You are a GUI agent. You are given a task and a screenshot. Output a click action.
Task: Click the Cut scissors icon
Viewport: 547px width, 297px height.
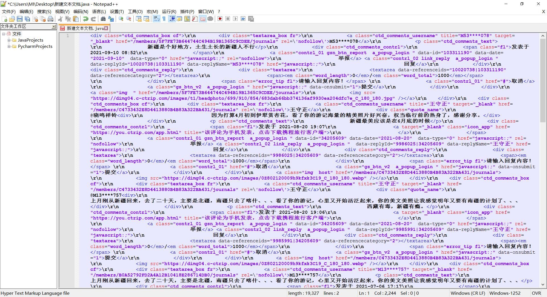coord(60,19)
